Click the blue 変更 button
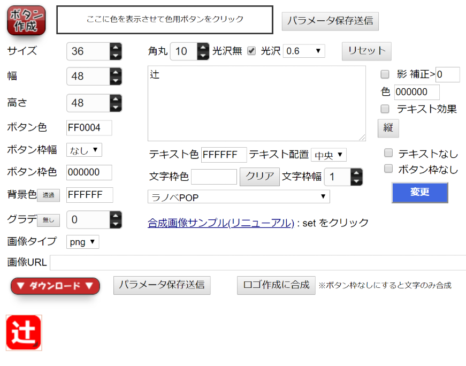466x366 pixels. pyautogui.click(x=419, y=193)
